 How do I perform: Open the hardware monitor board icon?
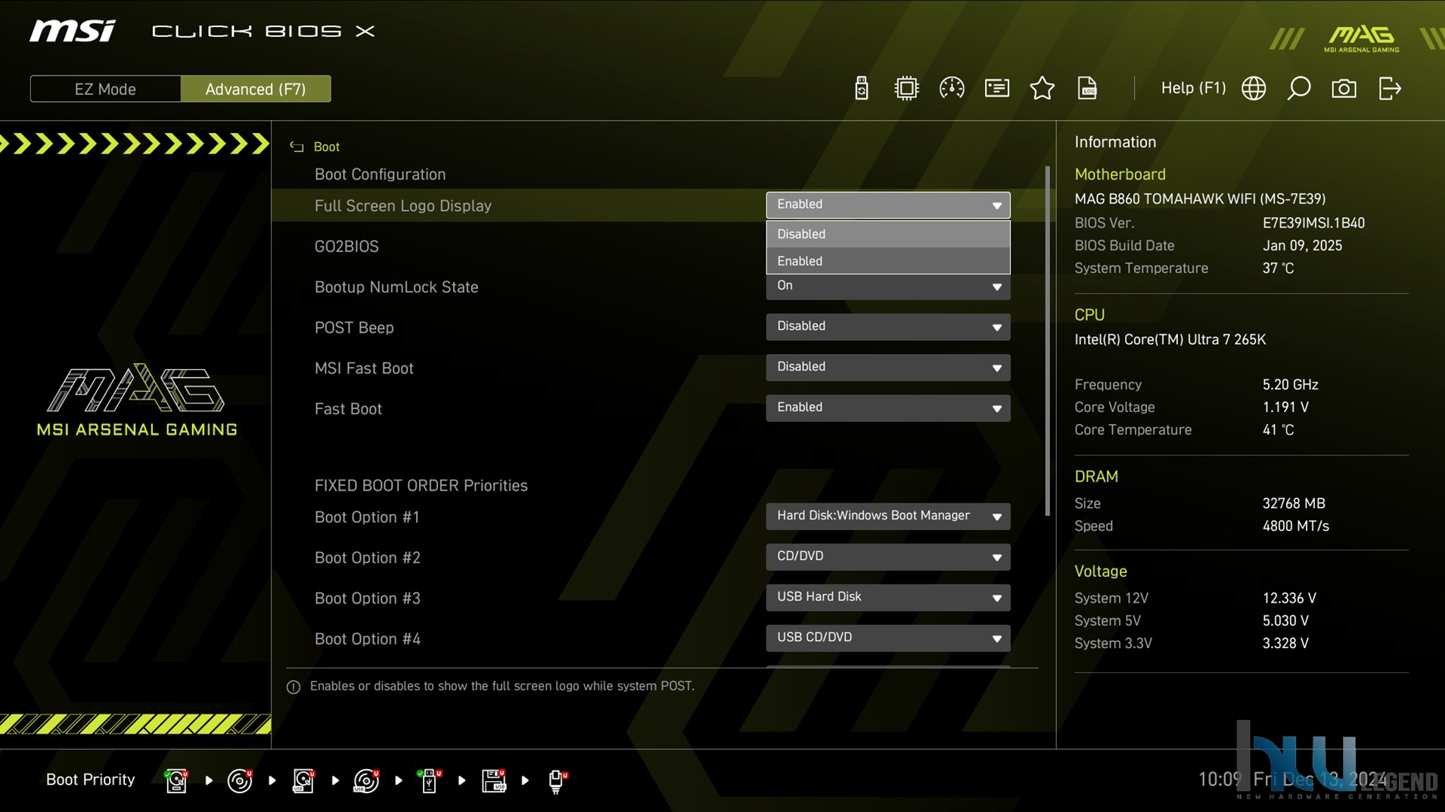(996, 88)
